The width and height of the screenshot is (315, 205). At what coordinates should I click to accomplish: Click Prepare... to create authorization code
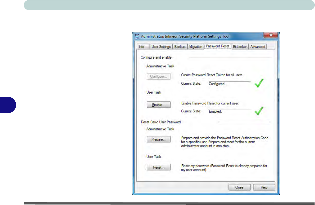pos(159,139)
